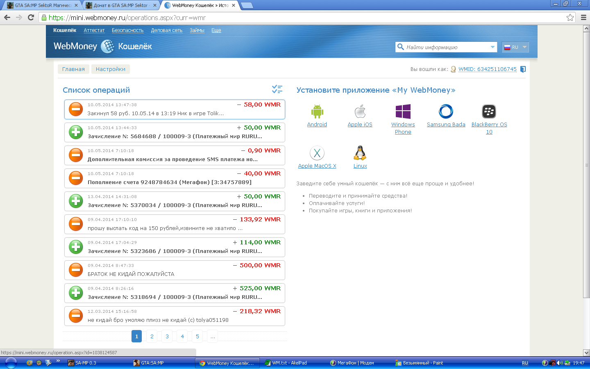The image size is (590, 369).
Task: Click the Windows Start button
Action: (11, 363)
